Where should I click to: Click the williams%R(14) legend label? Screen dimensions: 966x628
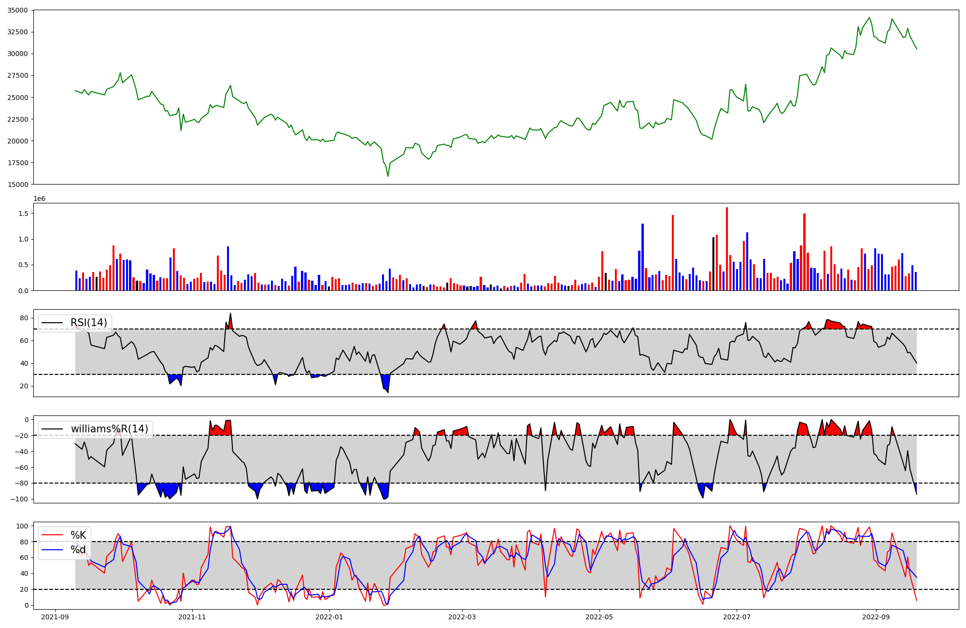[110, 429]
